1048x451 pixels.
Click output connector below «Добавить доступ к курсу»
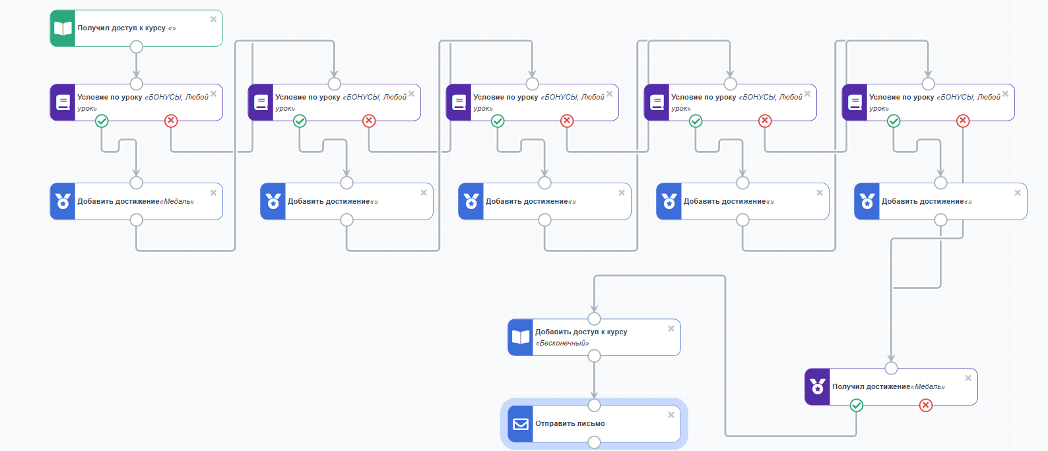(x=594, y=356)
